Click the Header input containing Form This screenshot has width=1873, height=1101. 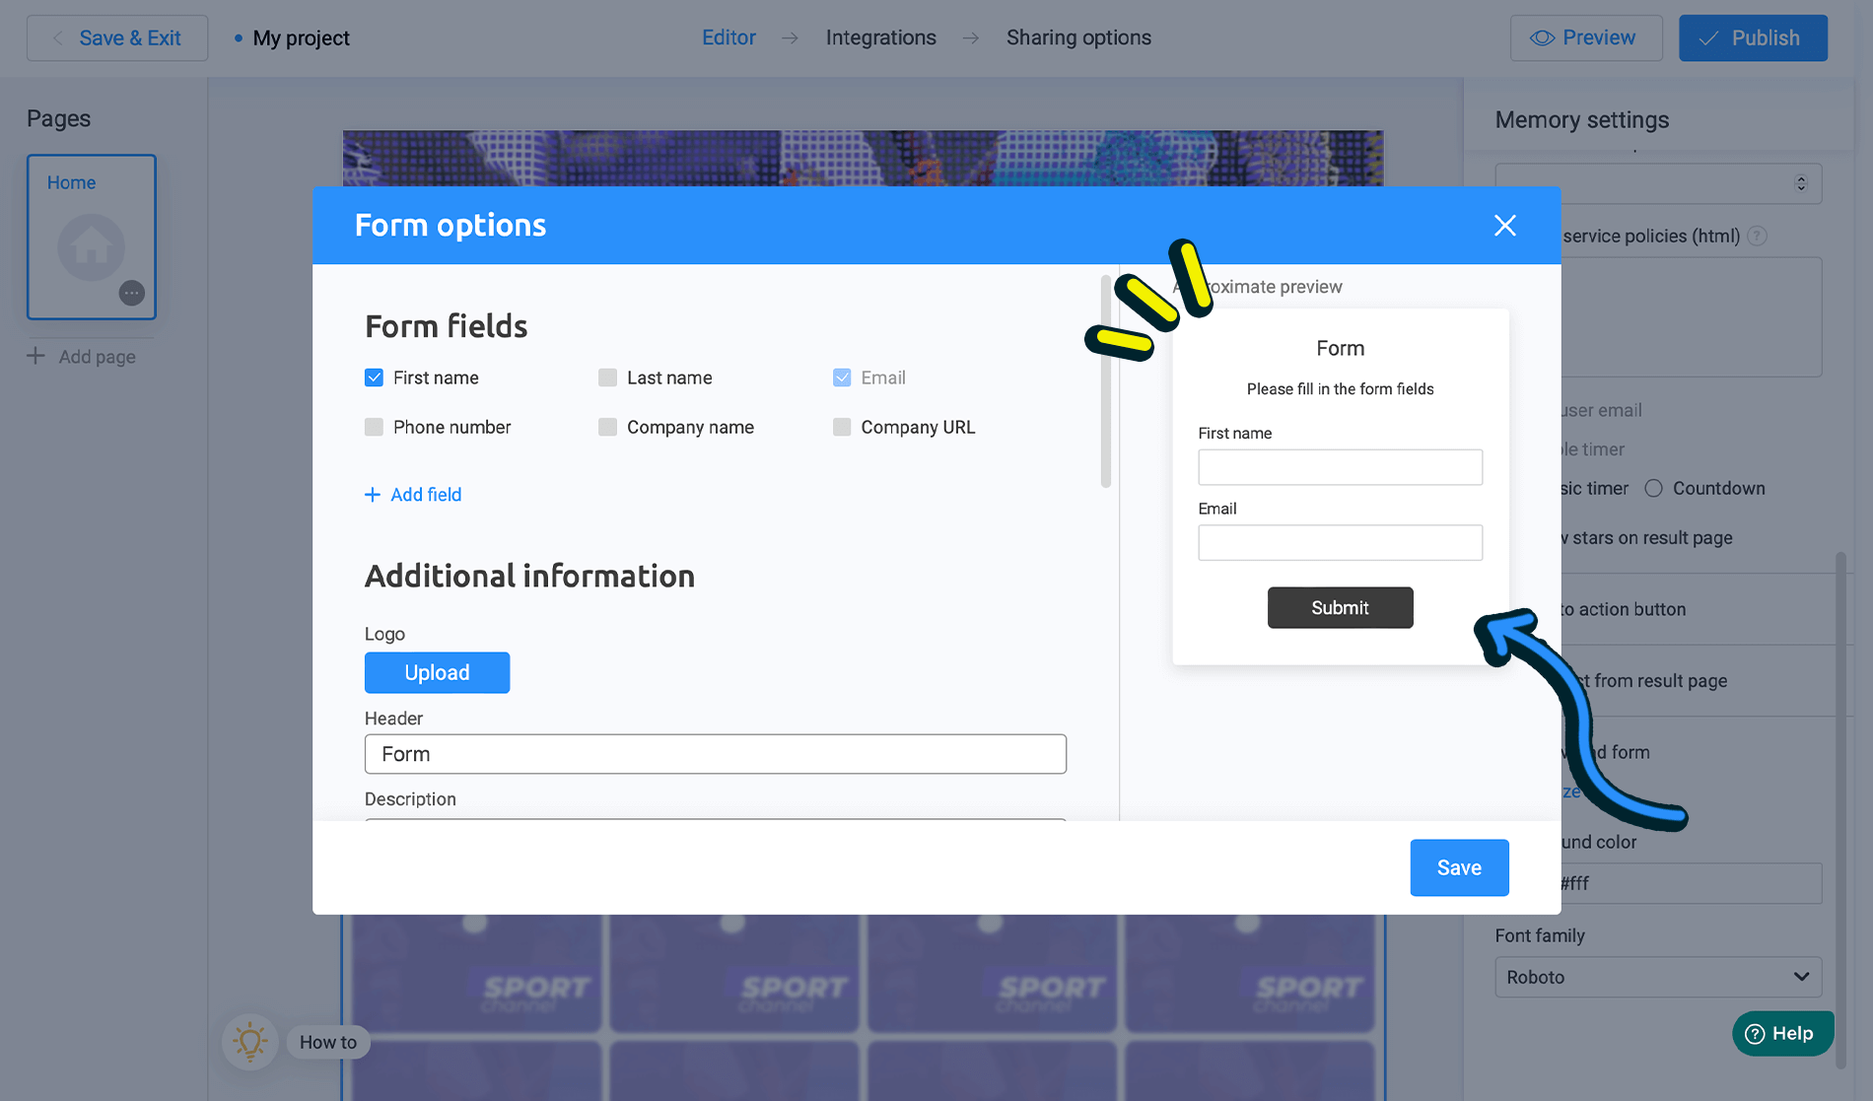[x=715, y=754]
